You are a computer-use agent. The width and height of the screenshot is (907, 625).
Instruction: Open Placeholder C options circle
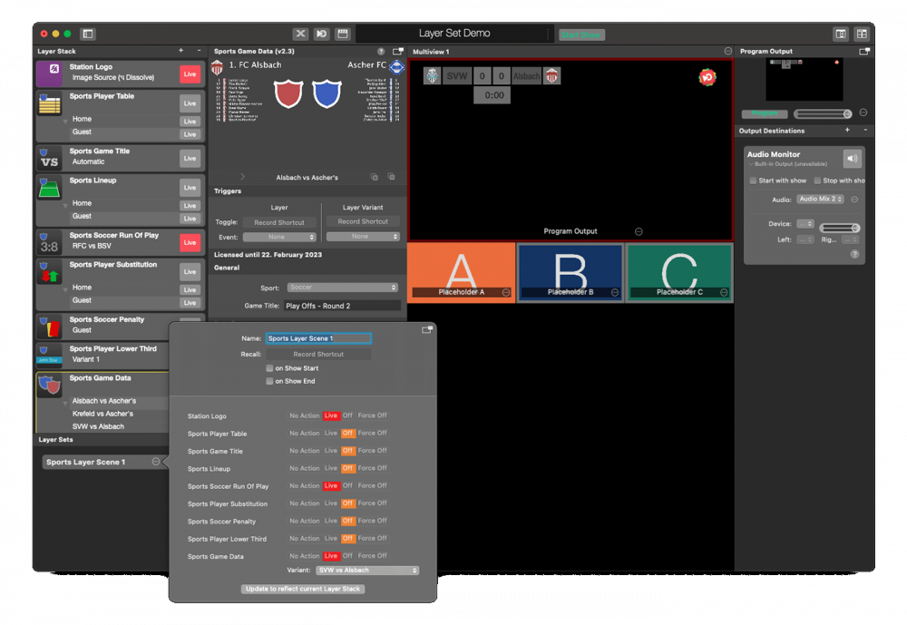click(724, 292)
